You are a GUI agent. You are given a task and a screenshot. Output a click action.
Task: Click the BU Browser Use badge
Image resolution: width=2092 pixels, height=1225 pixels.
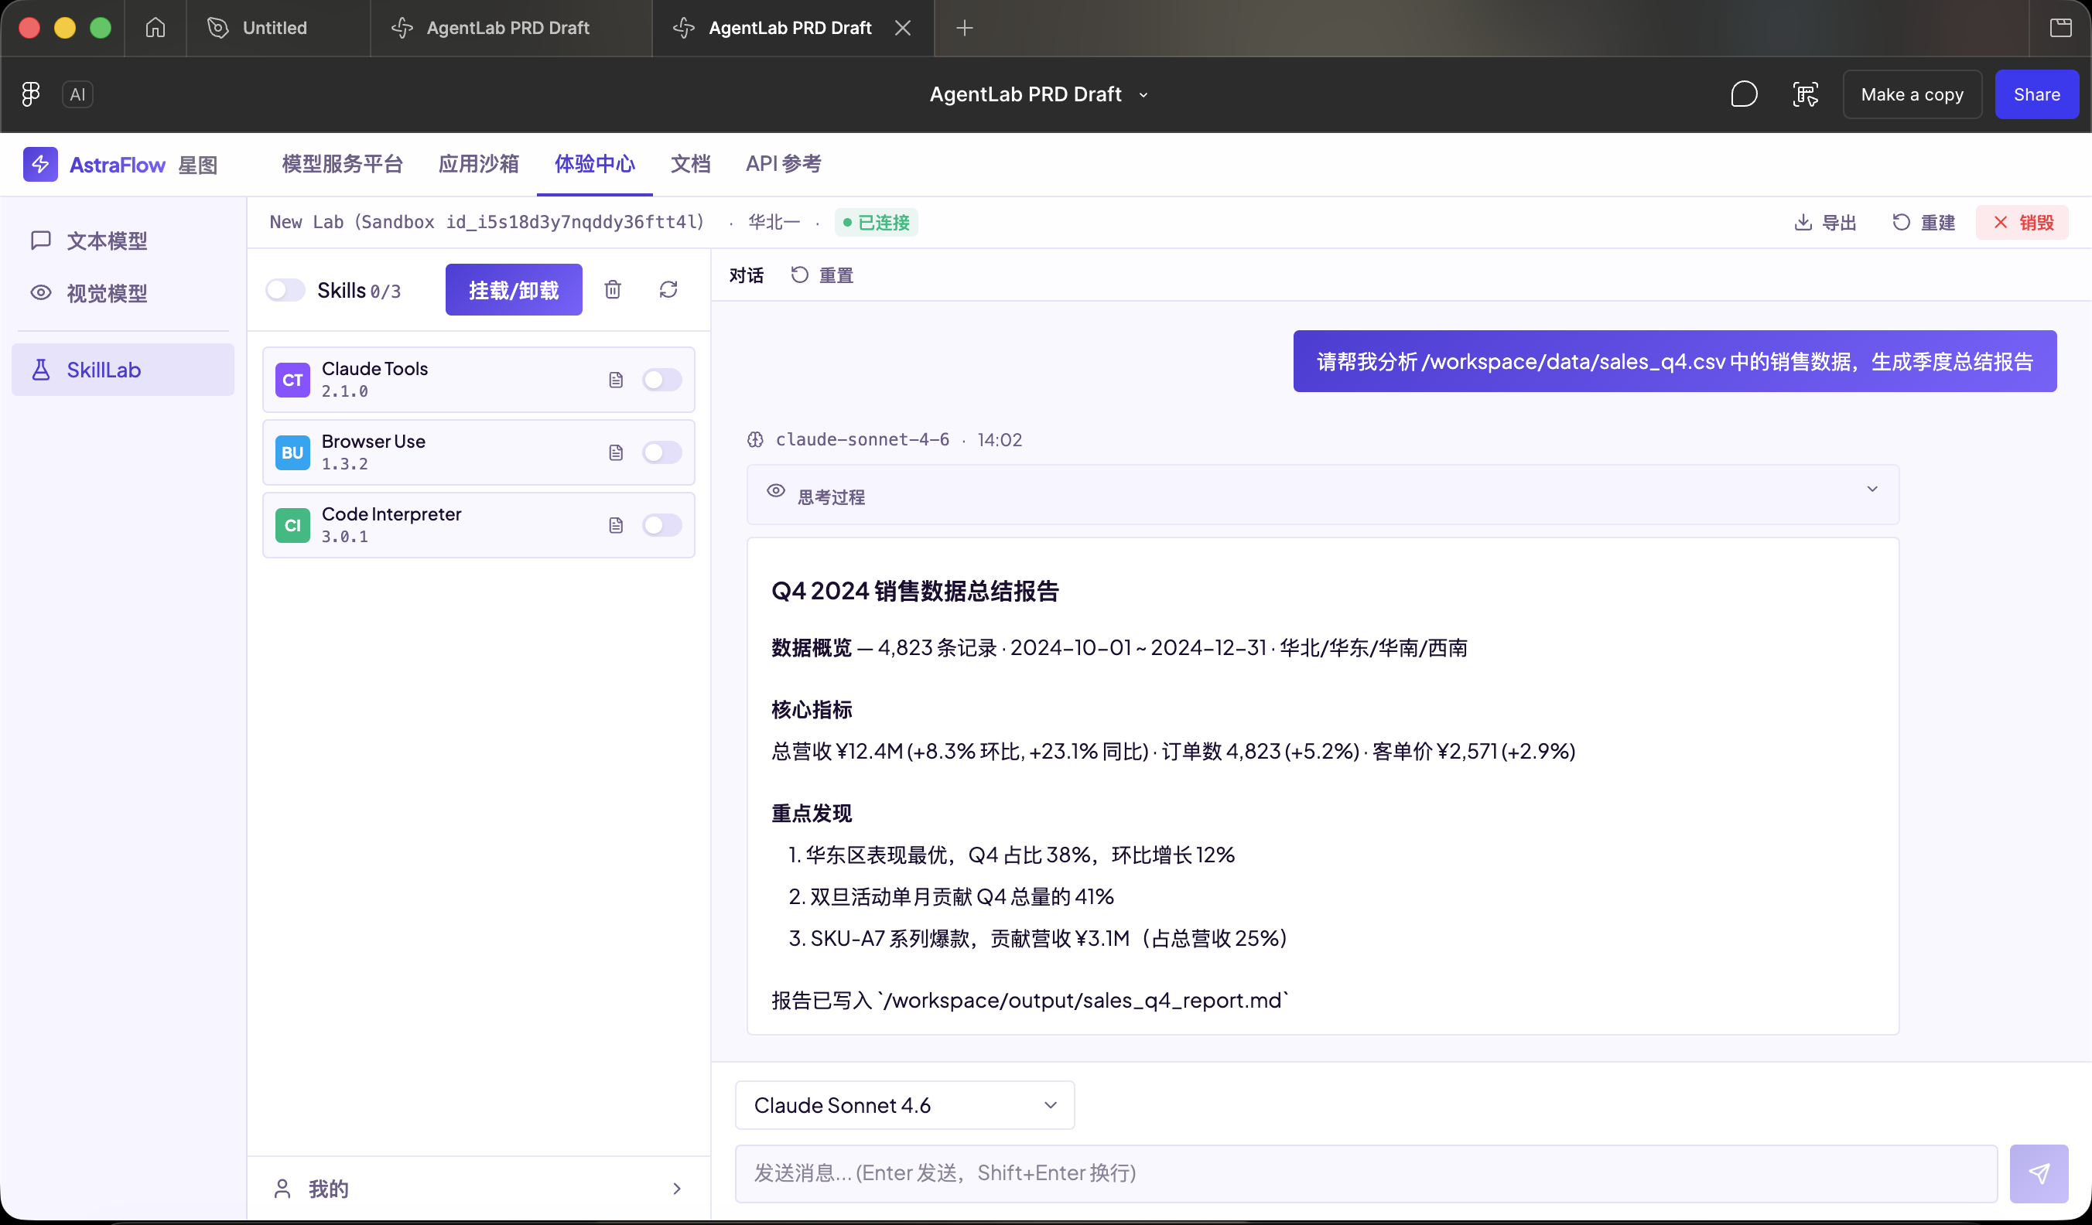(x=292, y=453)
